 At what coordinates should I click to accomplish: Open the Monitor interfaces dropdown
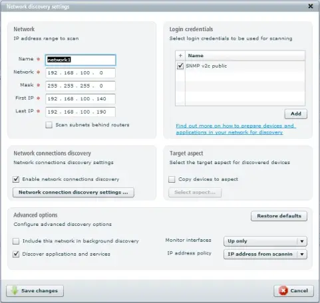click(265, 241)
